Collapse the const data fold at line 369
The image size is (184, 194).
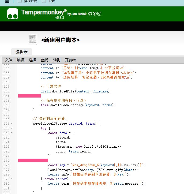click(x=12, y=133)
